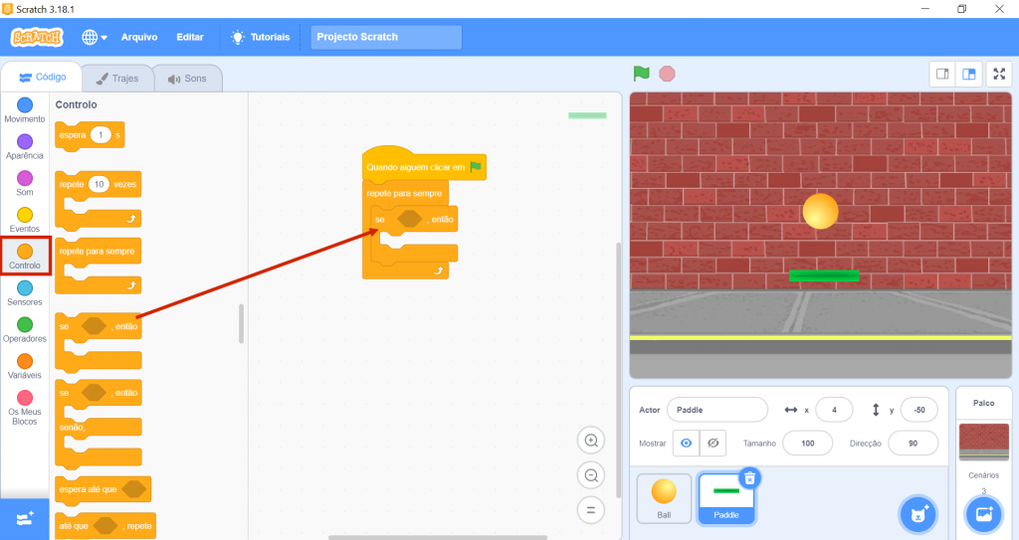Click the y position field

click(918, 410)
